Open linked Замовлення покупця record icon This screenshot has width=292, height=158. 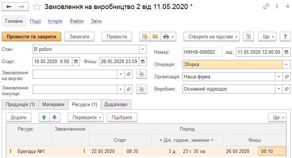pos(128,89)
